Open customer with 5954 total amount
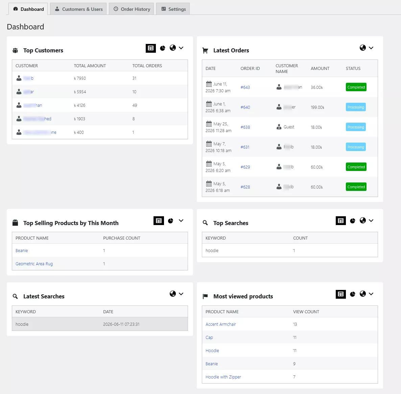Screen dimensions: 401x394 coord(28,92)
